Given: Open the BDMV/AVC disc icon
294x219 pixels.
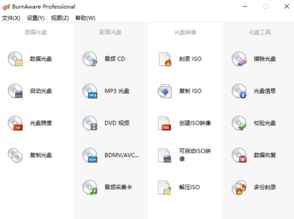Looking at the screenshot, I should click(x=90, y=155).
